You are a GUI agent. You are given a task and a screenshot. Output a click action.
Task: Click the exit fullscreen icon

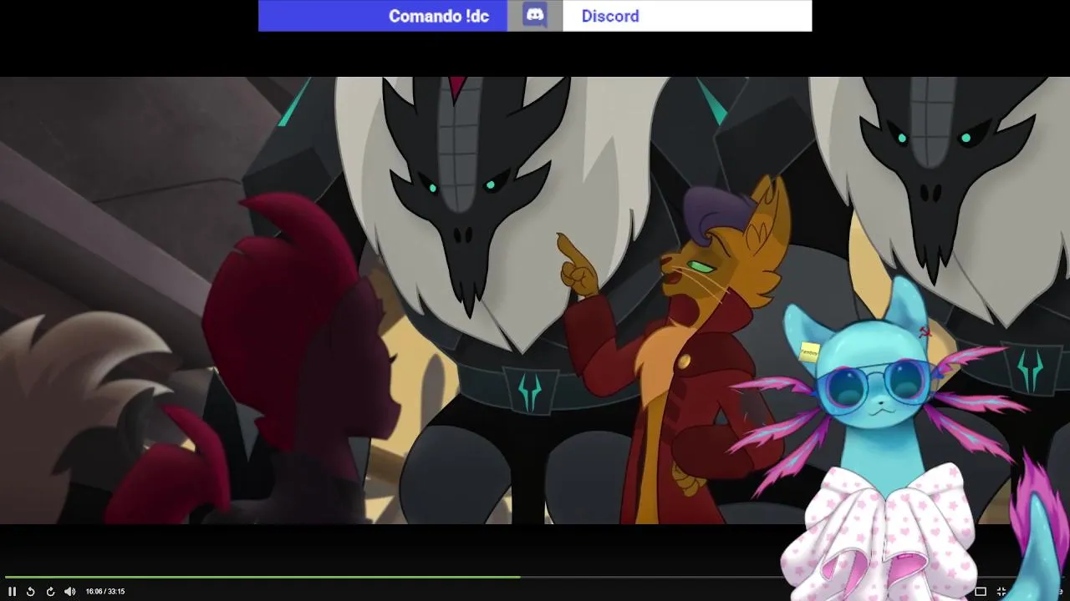coord(1001,592)
